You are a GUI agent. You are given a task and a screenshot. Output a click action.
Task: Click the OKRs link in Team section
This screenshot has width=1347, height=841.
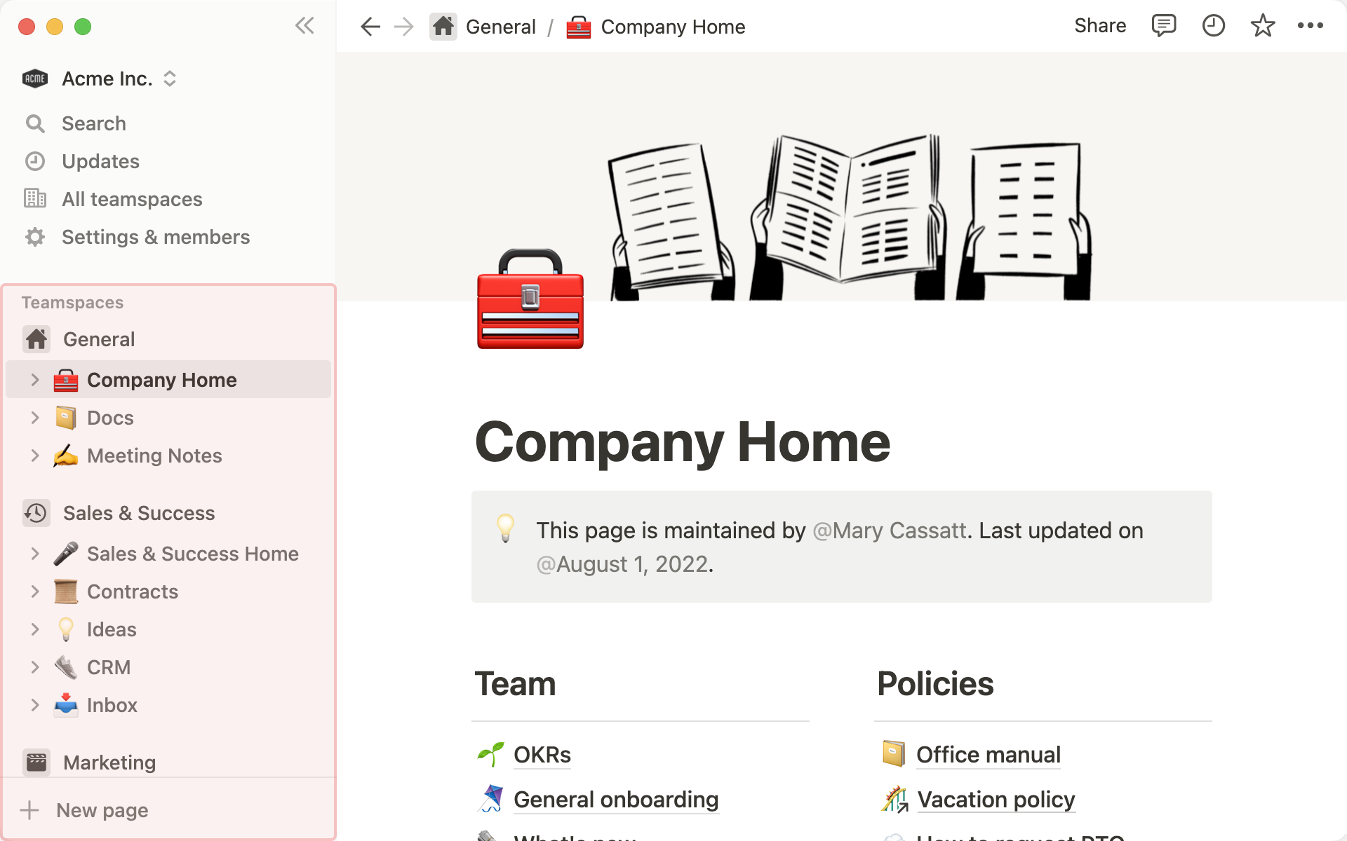(x=541, y=753)
